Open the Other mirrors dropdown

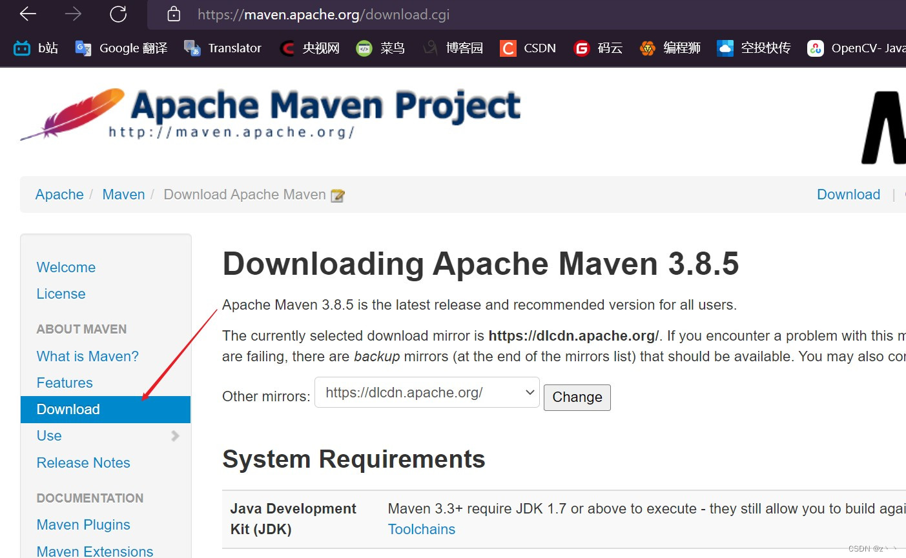tap(427, 392)
